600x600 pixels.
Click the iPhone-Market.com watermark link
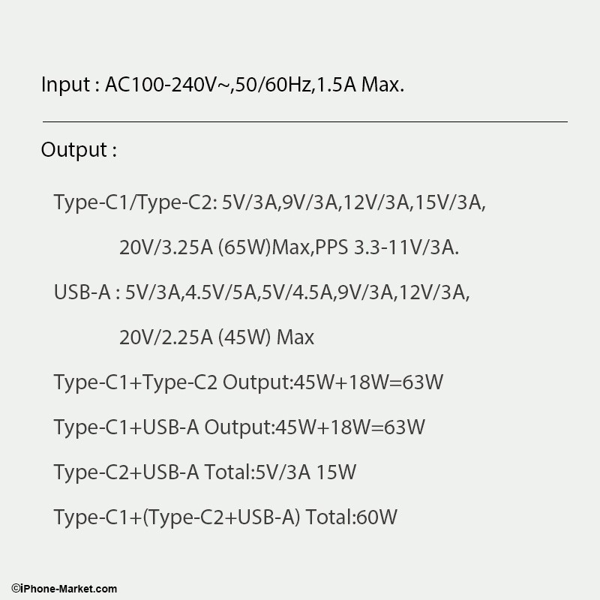click(x=67, y=589)
